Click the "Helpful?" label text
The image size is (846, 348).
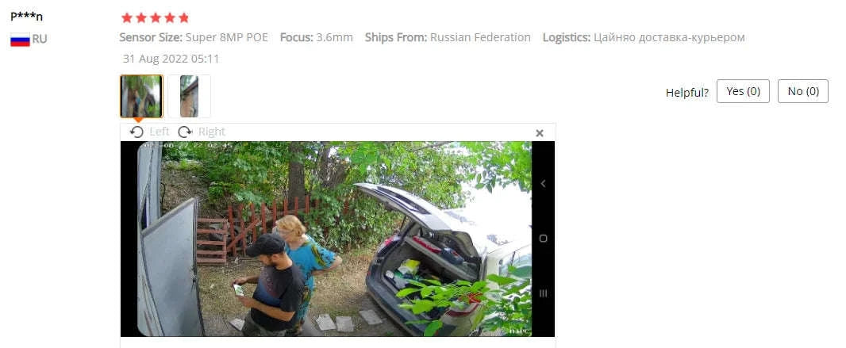[x=686, y=93]
